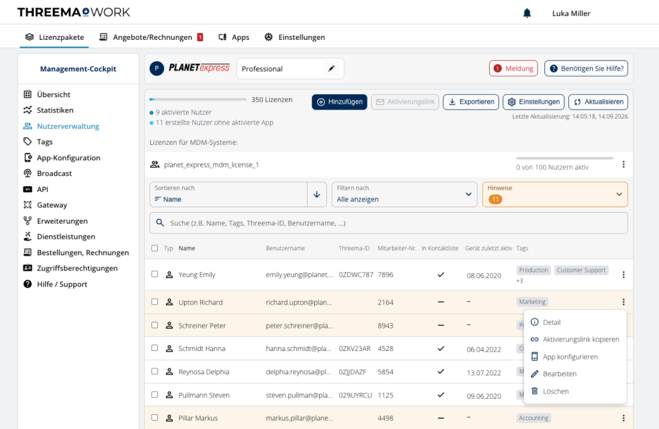This screenshot has width=659, height=429.
Task: Click the Exportieren button
Action: [x=470, y=102]
